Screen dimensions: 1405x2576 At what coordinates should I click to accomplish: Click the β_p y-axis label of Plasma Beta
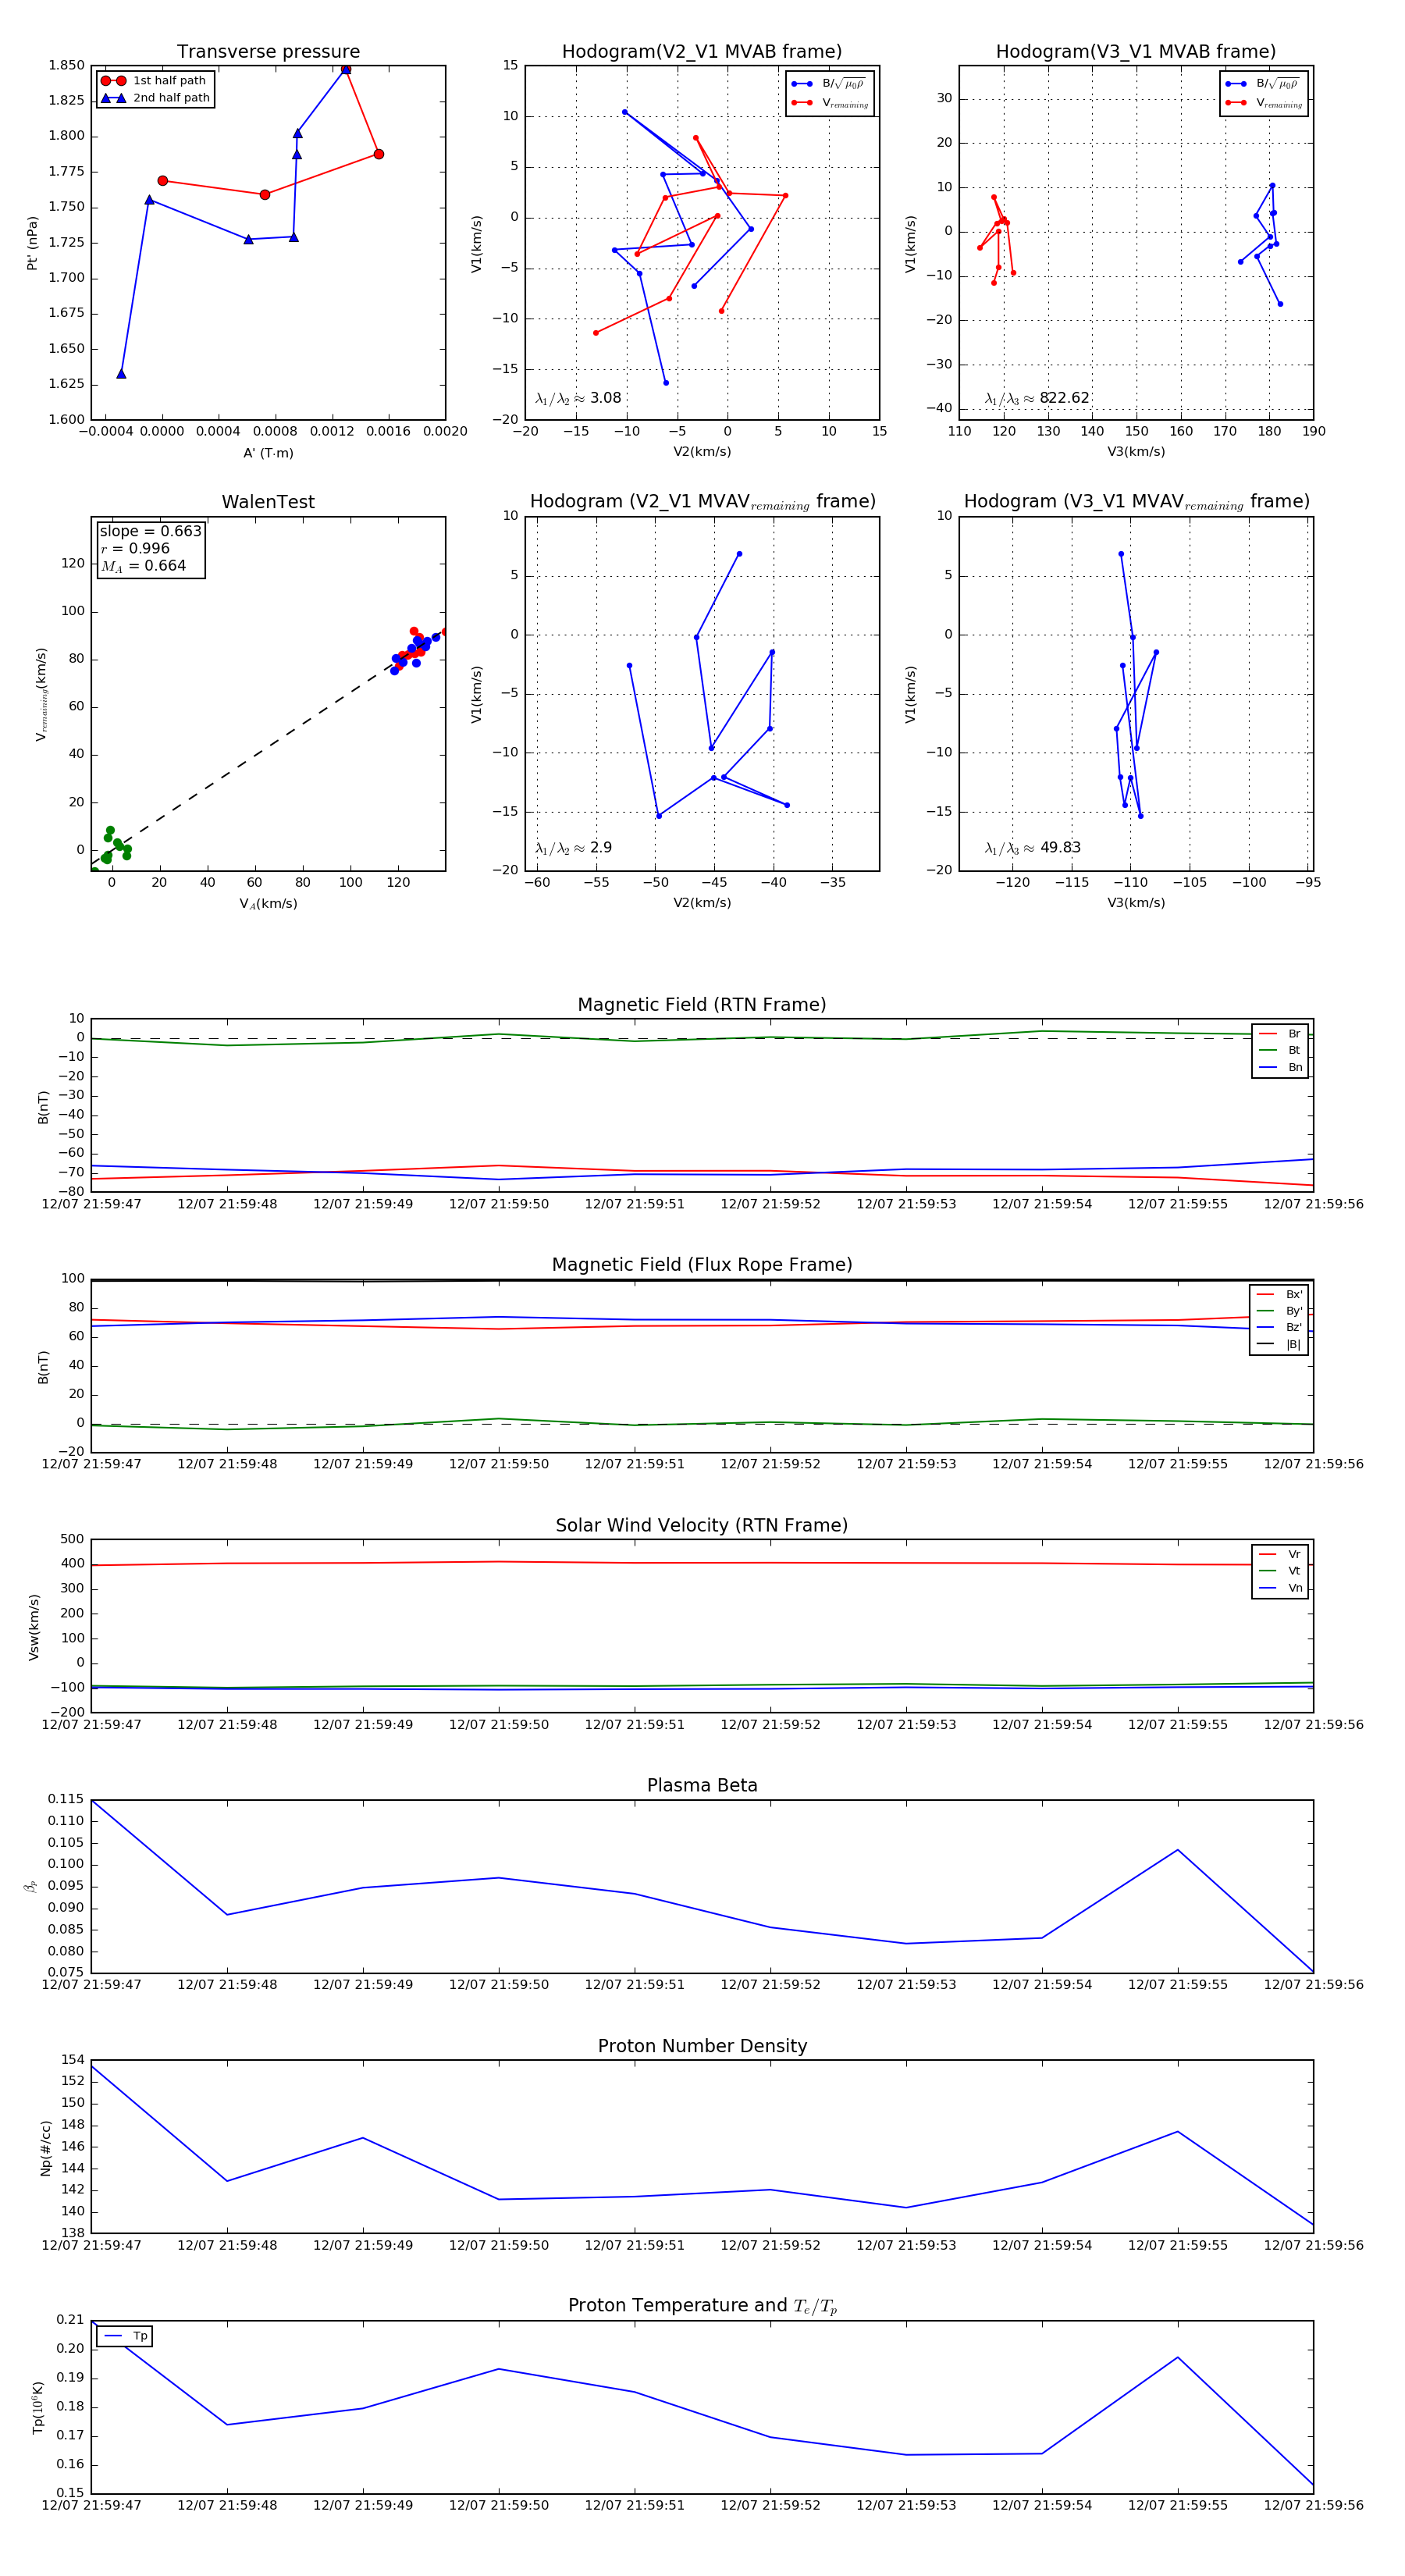pyautogui.click(x=30, y=1886)
